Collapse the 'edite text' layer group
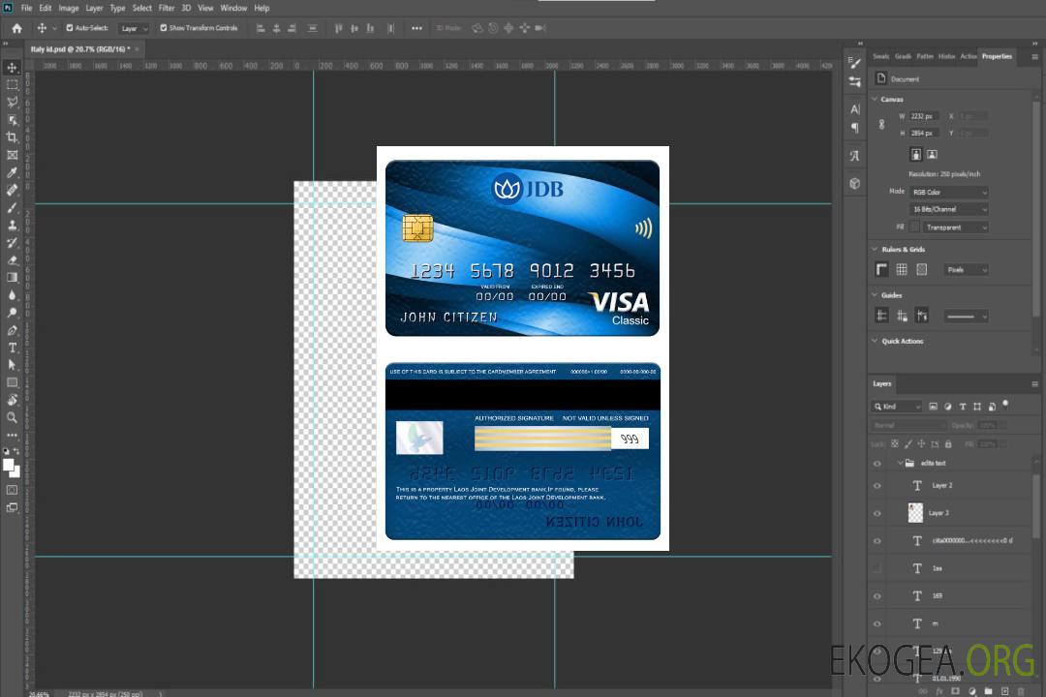Screen dimensions: 1046x697 (900, 463)
